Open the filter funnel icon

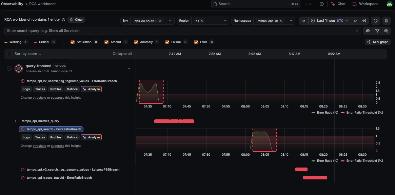tap(377, 31)
